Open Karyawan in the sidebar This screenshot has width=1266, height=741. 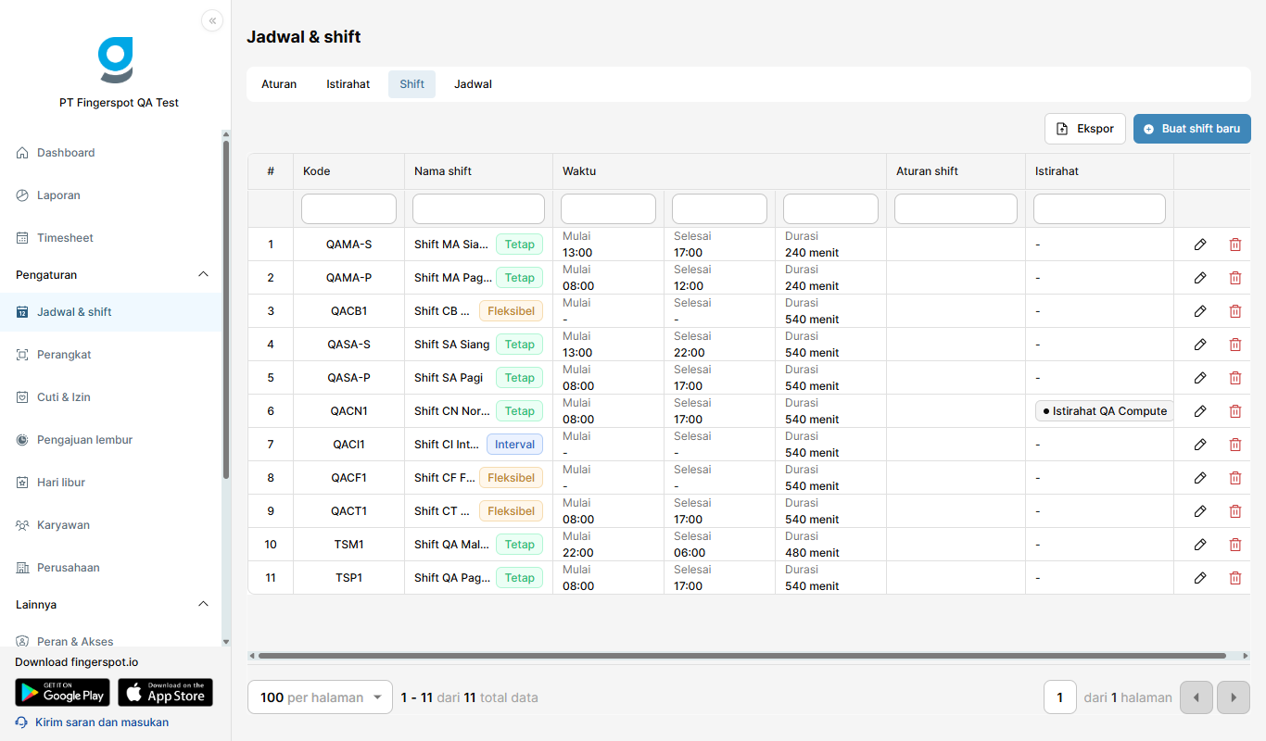(x=111, y=525)
